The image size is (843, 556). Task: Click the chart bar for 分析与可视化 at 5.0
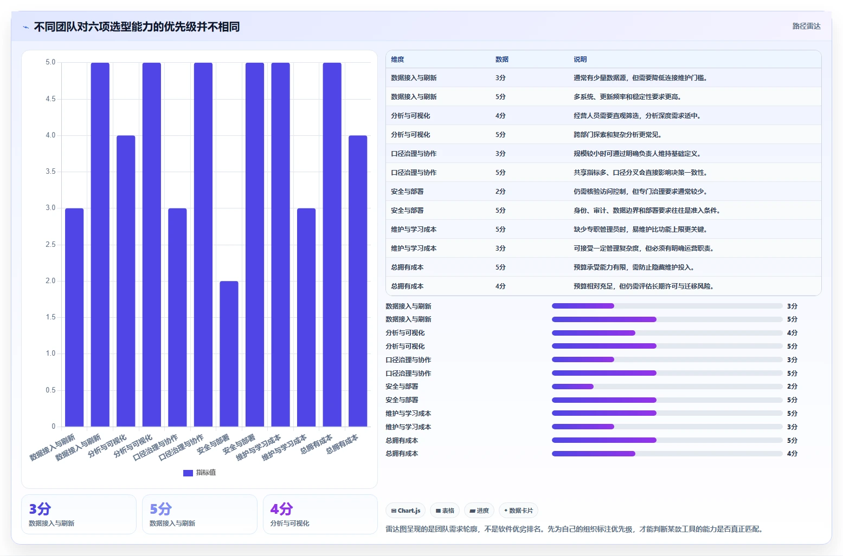pos(152,245)
